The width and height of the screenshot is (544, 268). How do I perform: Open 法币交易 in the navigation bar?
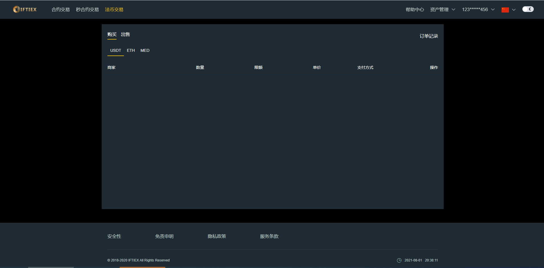114,9
